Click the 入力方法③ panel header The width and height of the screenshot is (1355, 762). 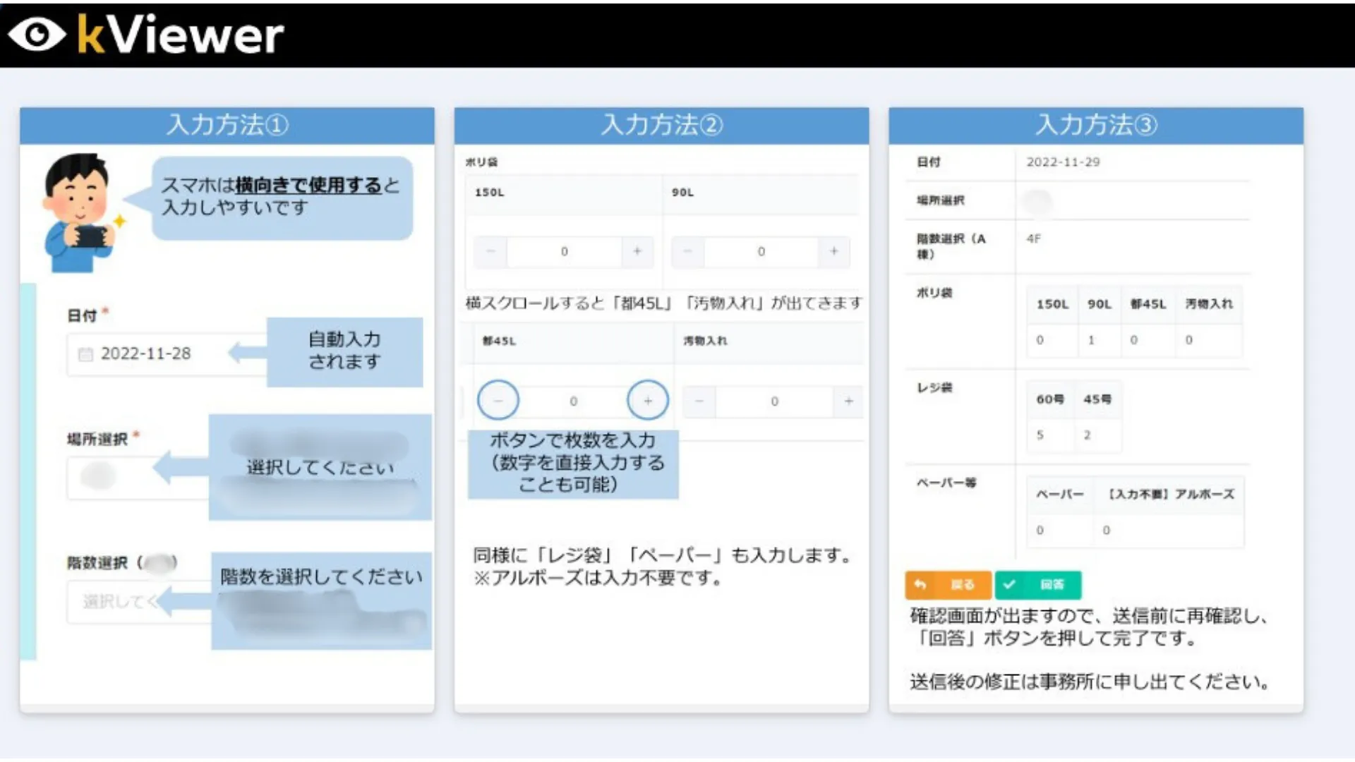[x=1095, y=126]
